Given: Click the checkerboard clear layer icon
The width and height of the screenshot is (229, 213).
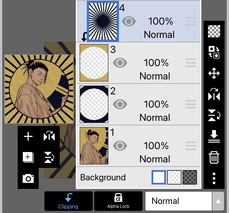Looking at the screenshot, I should click(x=214, y=31).
